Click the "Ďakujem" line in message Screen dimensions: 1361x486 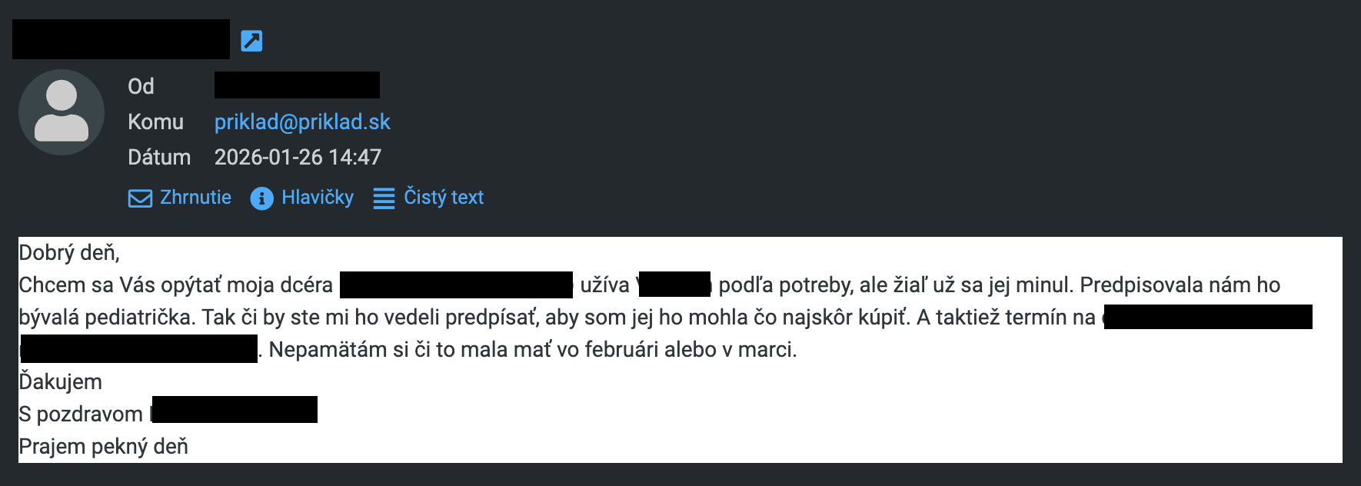(61, 381)
